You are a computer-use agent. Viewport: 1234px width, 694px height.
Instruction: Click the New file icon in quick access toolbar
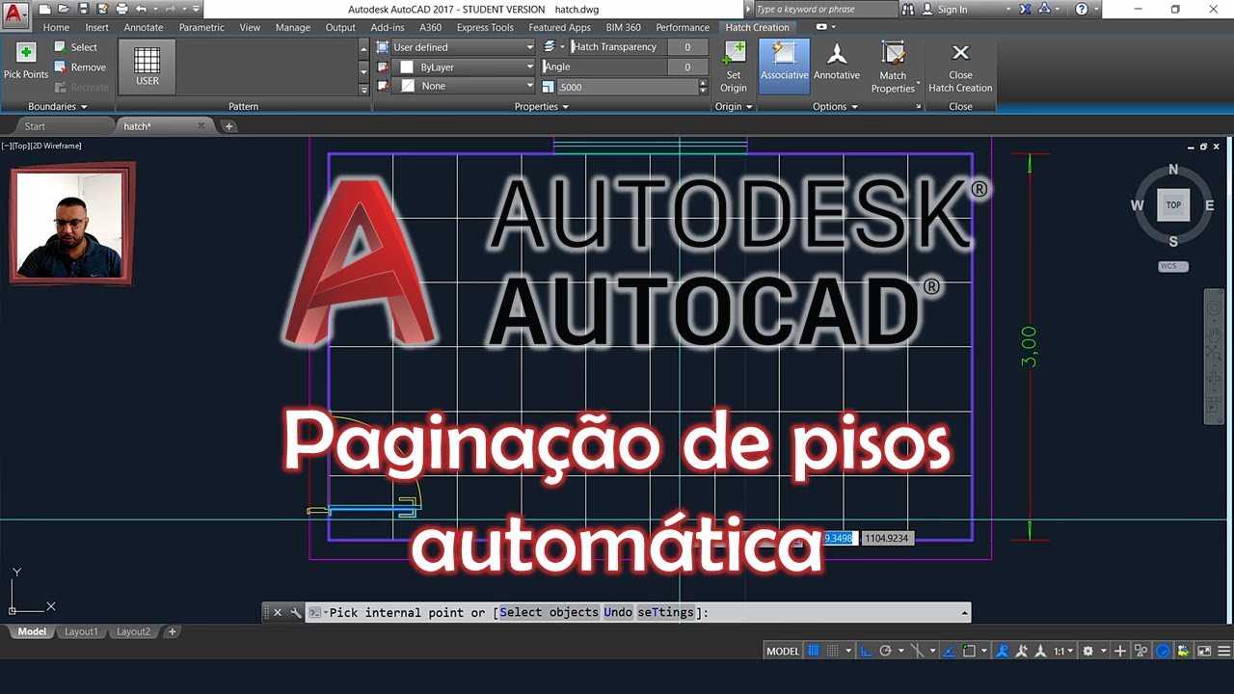44,9
